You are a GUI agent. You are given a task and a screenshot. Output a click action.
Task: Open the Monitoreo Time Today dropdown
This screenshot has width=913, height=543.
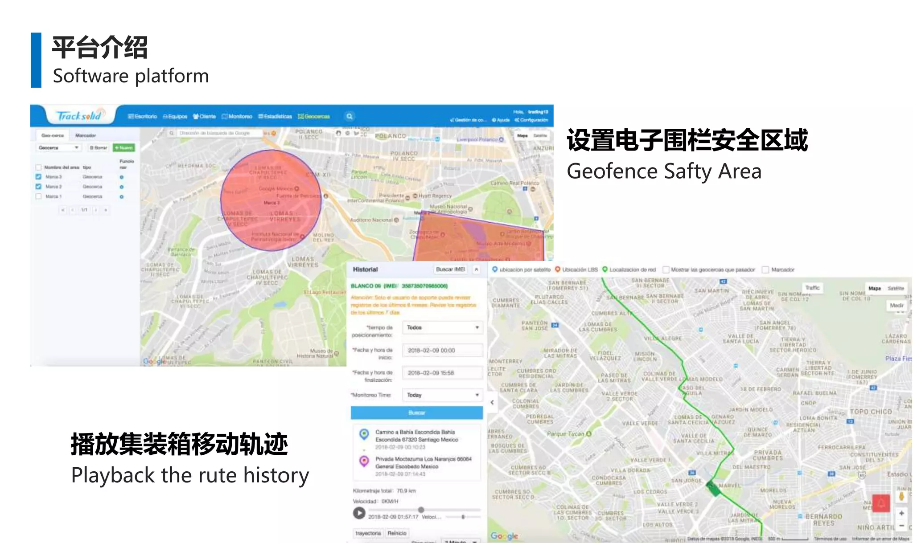[442, 395]
